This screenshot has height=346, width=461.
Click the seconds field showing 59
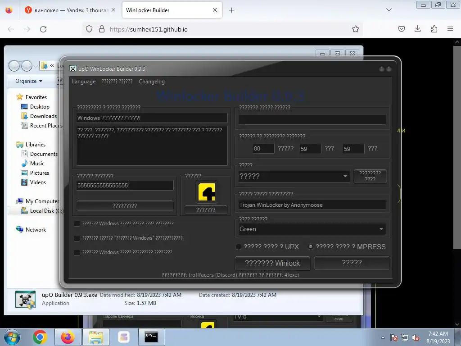coord(353,149)
